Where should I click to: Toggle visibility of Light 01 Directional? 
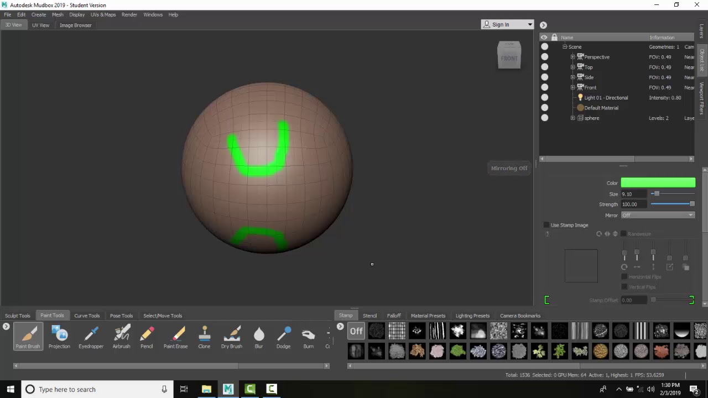point(545,98)
